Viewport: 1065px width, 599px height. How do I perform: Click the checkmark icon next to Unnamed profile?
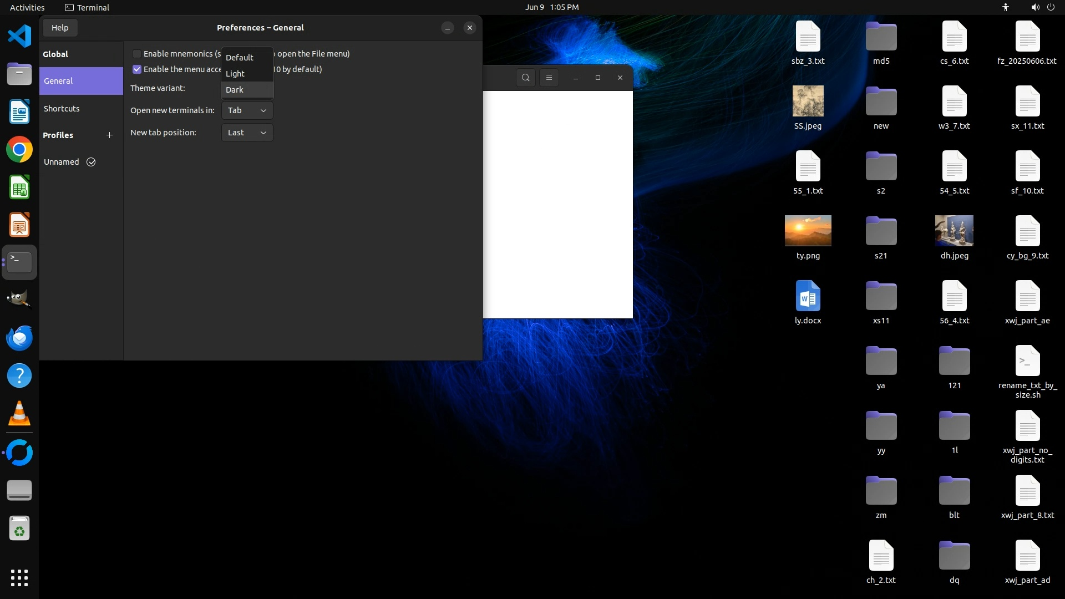click(x=91, y=162)
